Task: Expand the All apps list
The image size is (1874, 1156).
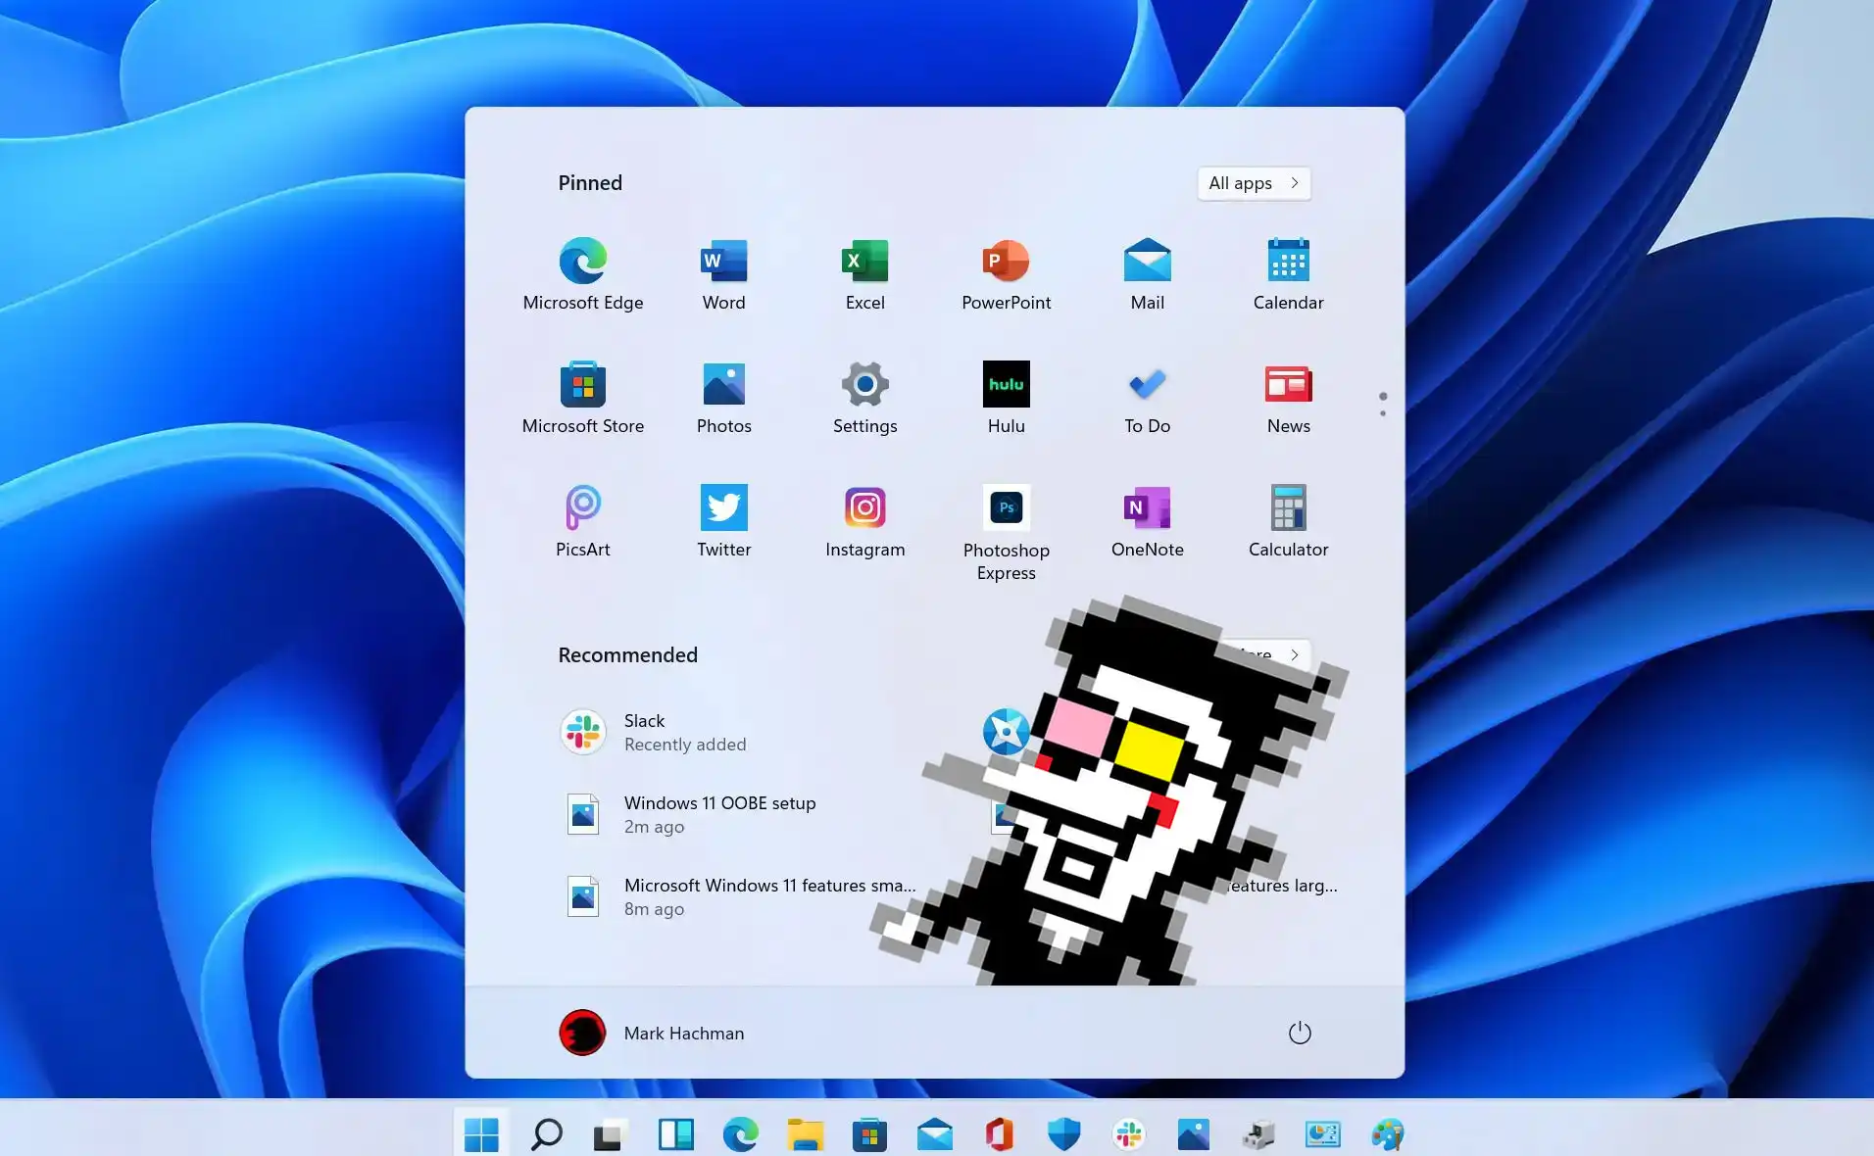Action: (x=1253, y=183)
